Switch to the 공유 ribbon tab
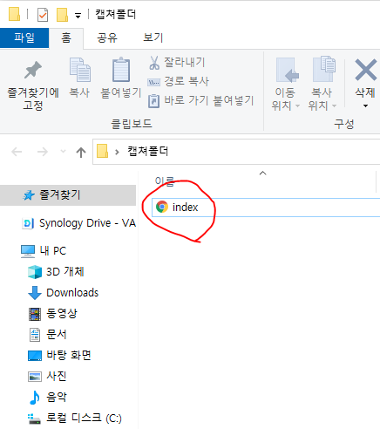 coord(107,37)
